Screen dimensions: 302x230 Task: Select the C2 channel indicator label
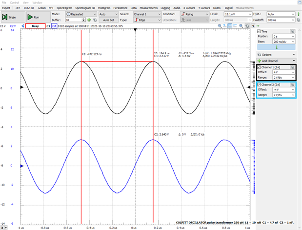coord(55,26)
